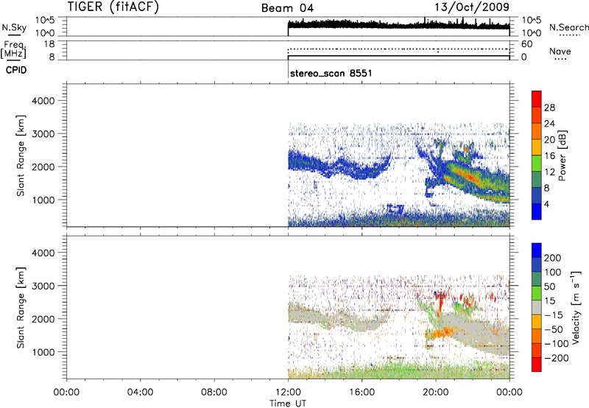Screen dimensions: 589x408
Task: Click the velocity colorbar value -200
Action: pos(556,358)
